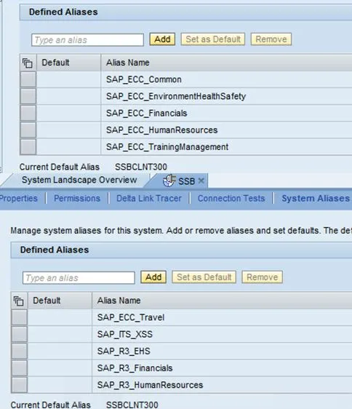Click the Remove button in the upper Defined Aliases panel
Screen dimensions: 352x409
pyautogui.click(x=271, y=39)
